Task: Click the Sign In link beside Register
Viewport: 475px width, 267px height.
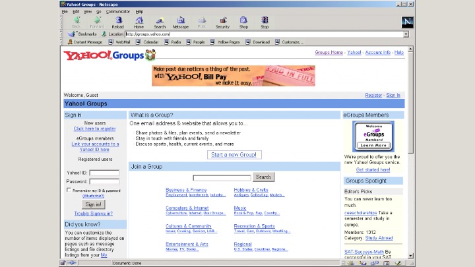Action: point(393,96)
